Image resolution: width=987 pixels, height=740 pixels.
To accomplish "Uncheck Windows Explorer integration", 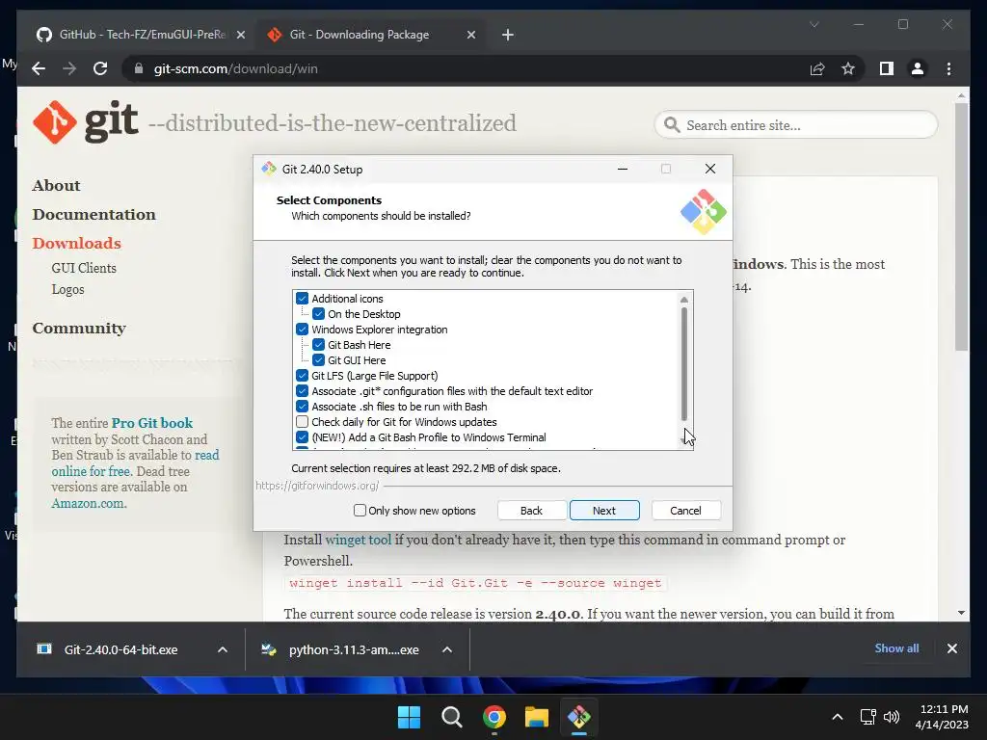I will coord(302,330).
